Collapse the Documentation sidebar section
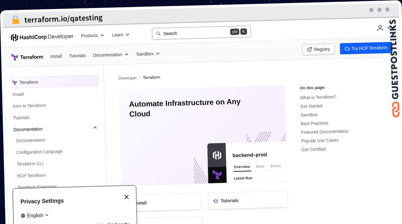402x224 pixels. (x=95, y=128)
